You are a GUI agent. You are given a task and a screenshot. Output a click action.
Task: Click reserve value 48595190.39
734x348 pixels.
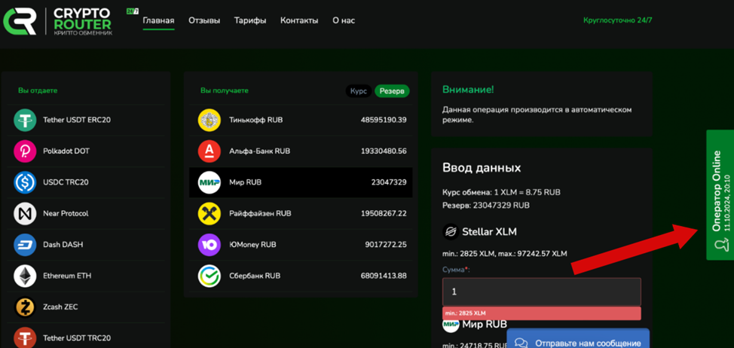(x=384, y=120)
